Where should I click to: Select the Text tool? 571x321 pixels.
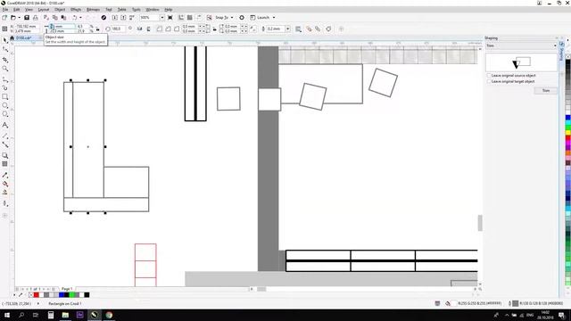tap(5, 125)
